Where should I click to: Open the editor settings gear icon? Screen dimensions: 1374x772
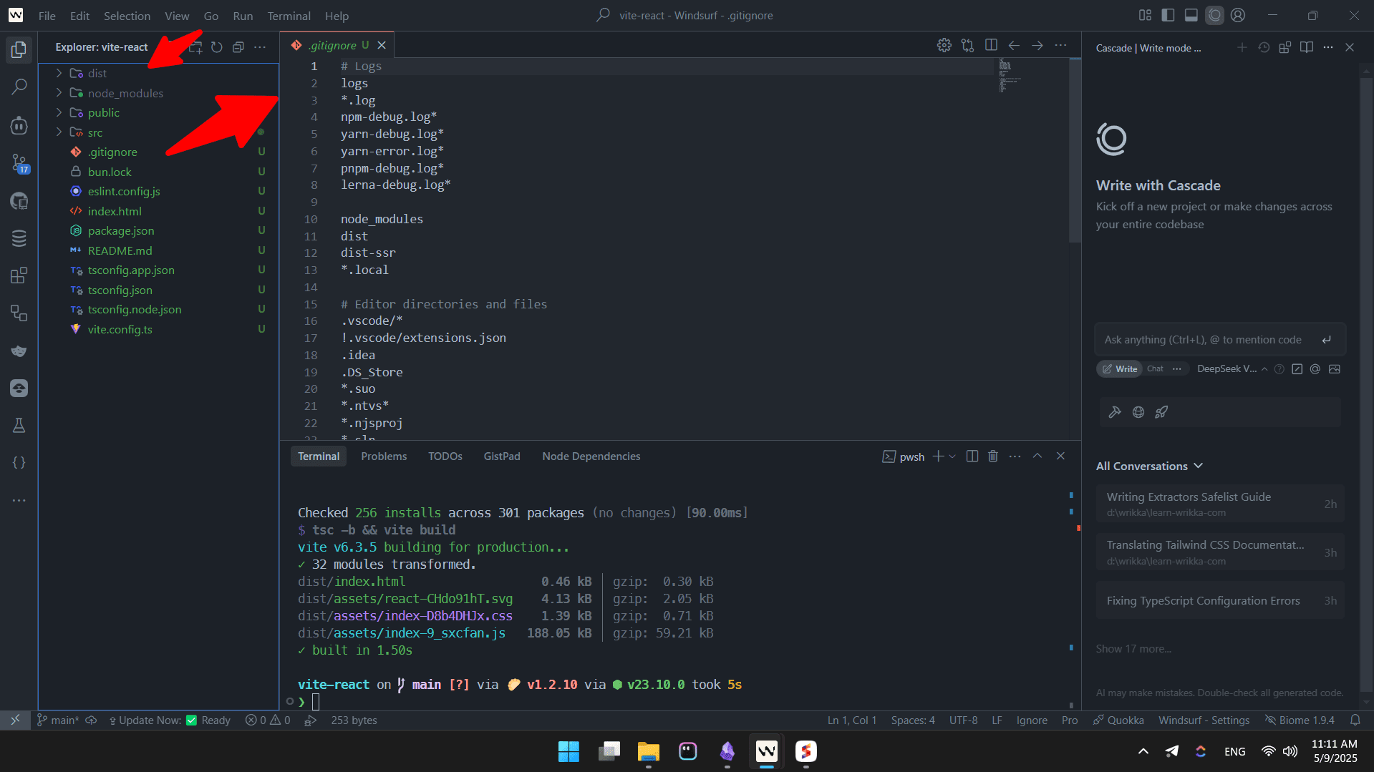(944, 45)
